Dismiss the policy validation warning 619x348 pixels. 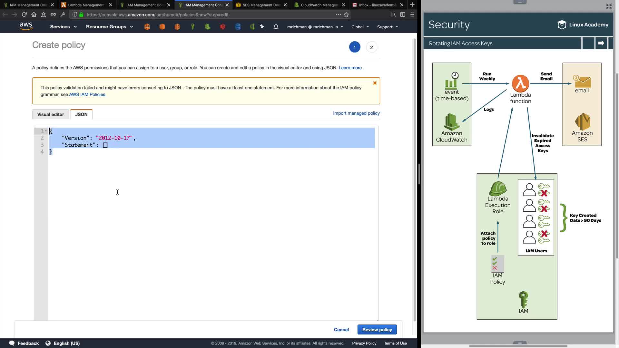375,83
